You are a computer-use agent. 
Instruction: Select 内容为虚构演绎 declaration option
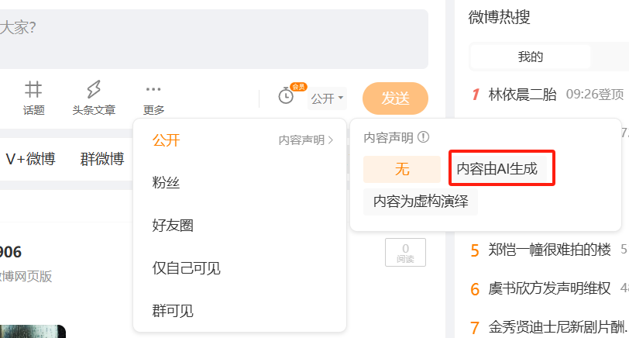pyautogui.click(x=421, y=202)
